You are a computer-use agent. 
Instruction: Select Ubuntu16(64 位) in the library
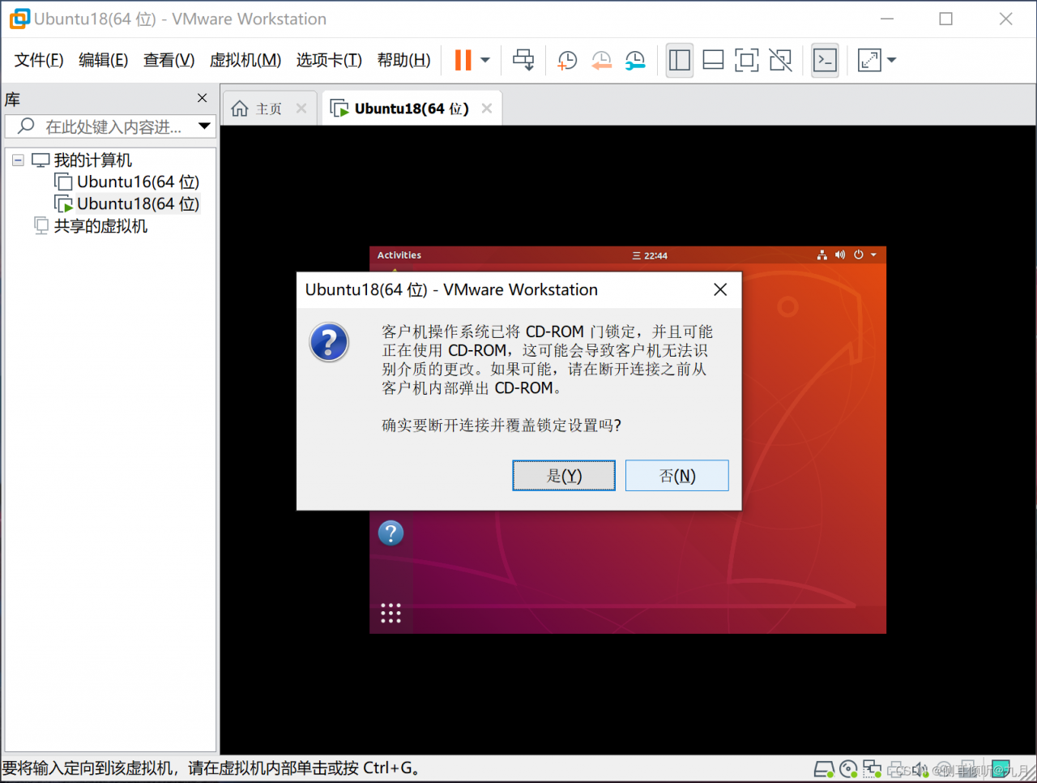coord(138,182)
